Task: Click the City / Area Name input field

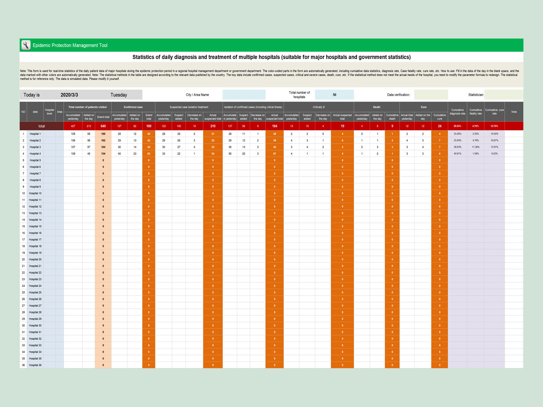Action: [244, 95]
